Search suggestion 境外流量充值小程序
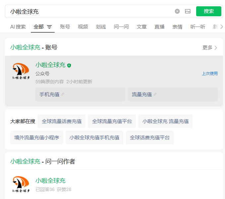The height and width of the screenshot is (199, 225). [x=36, y=137]
